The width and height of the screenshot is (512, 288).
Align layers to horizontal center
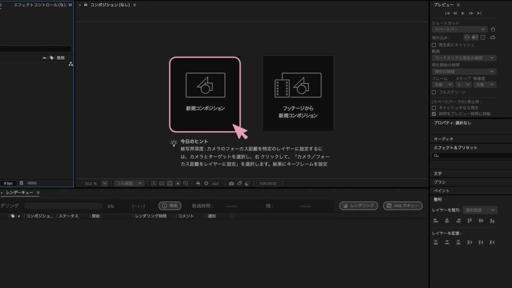pos(447,221)
